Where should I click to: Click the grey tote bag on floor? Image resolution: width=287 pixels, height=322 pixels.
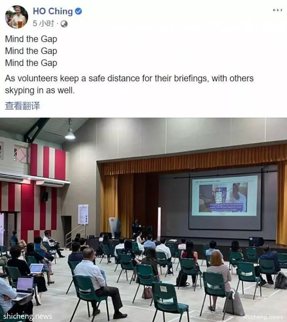point(234,302)
